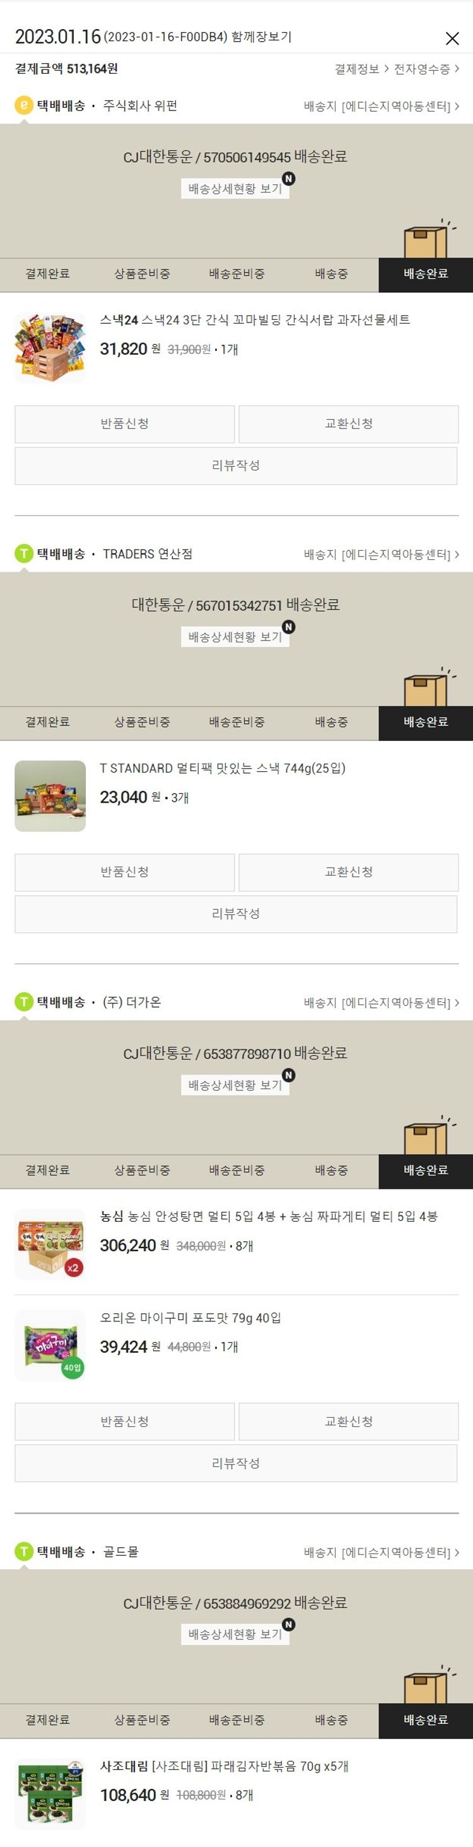View 배송상세현황 for tracking 570506149545
Screen dimensions: 473x1847
pyautogui.click(x=235, y=189)
